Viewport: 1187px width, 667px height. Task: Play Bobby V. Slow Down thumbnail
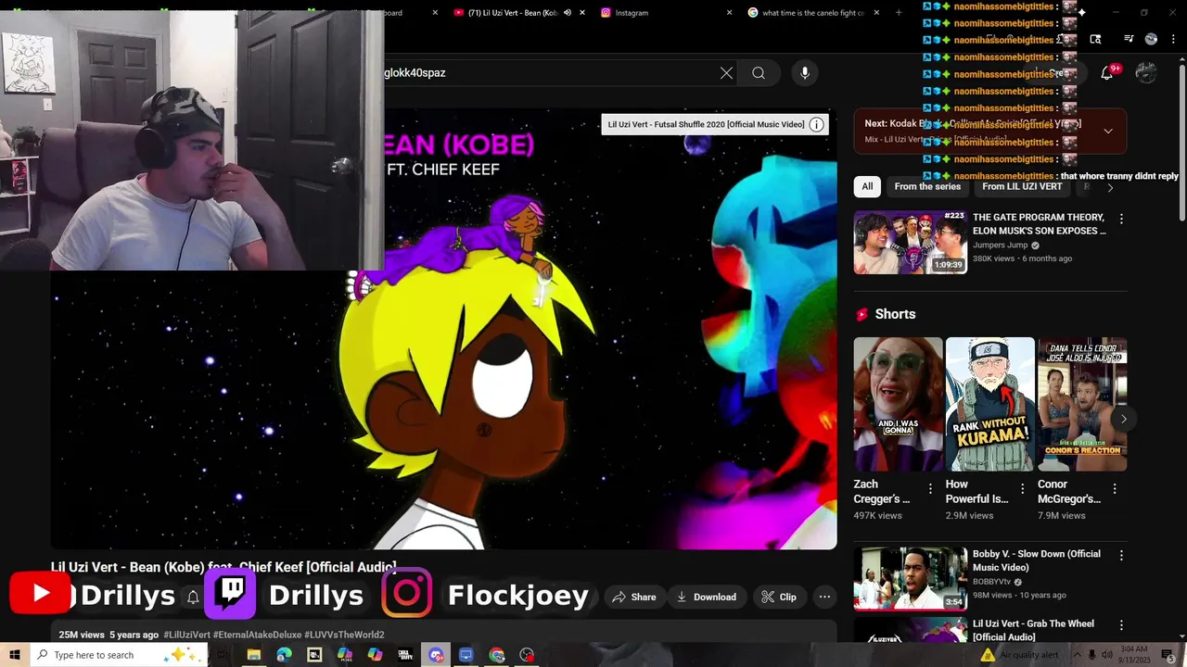coord(911,579)
